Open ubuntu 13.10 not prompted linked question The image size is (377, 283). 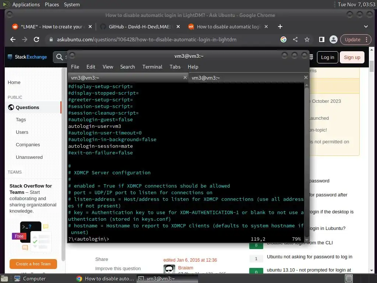(309, 270)
